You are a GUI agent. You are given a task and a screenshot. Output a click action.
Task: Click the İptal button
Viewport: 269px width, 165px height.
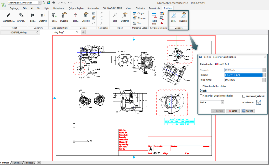point(233,111)
